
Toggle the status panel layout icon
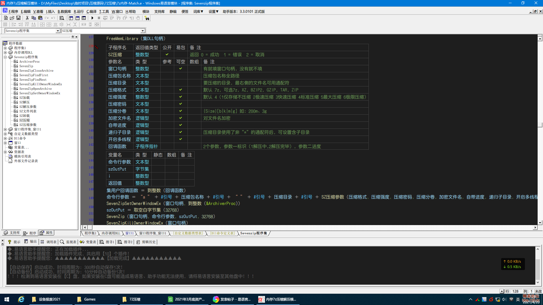[x=77, y=18]
